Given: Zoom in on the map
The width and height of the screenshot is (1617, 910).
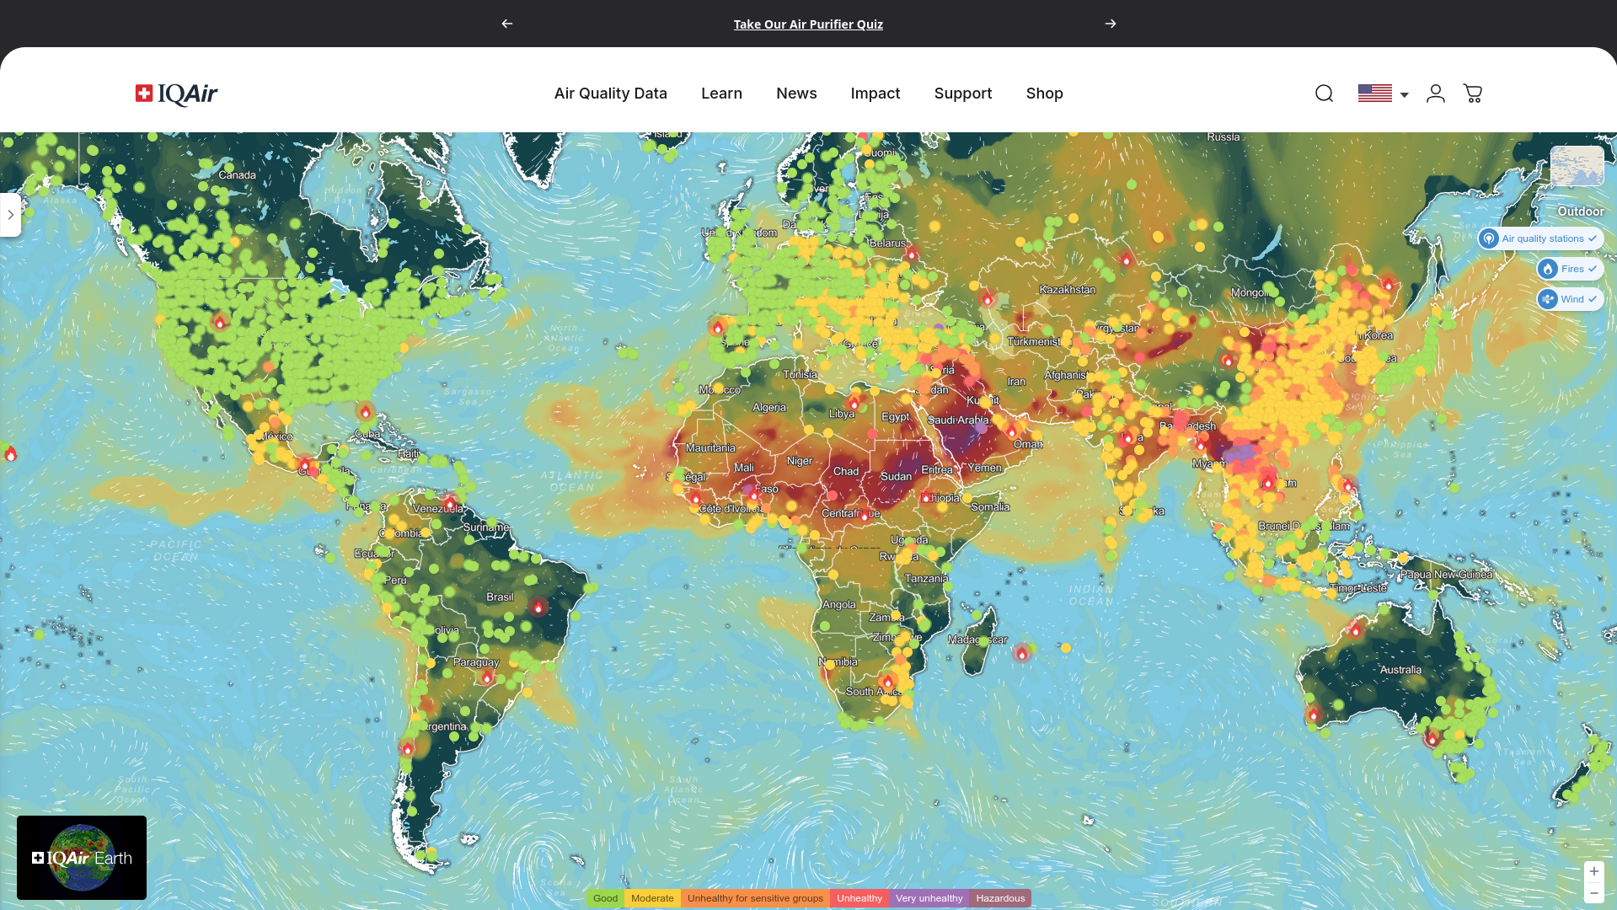Looking at the screenshot, I should tap(1593, 871).
